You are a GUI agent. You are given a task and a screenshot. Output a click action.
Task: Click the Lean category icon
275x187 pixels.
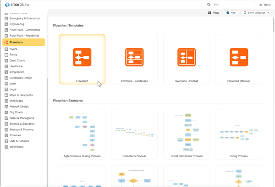6,84
